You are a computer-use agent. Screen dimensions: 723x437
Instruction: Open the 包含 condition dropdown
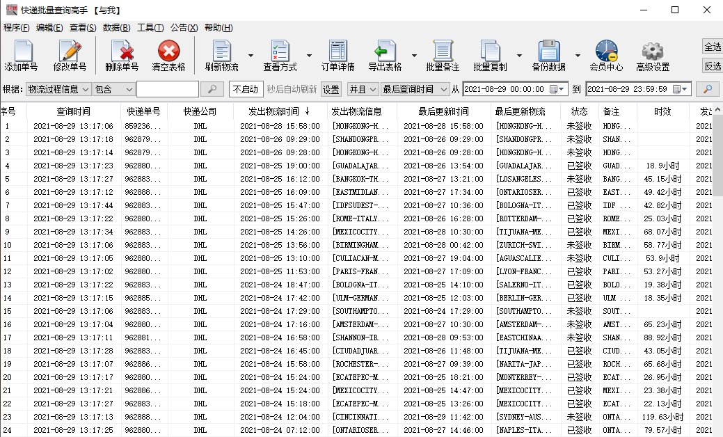tap(114, 90)
